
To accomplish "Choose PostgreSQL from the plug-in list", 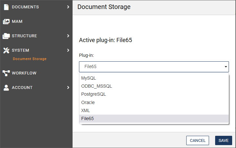I will [154, 94].
